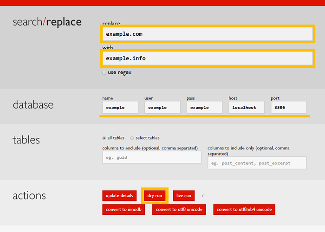Click 'convert to utf8mb4 unicode' button

tap(244, 210)
